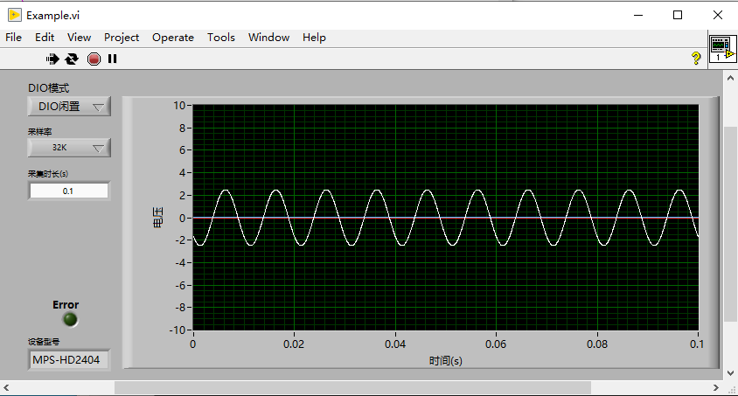Click the horizontal scrollbar right arrow
The height and width of the screenshot is (396, 738).
coord(715,387)
